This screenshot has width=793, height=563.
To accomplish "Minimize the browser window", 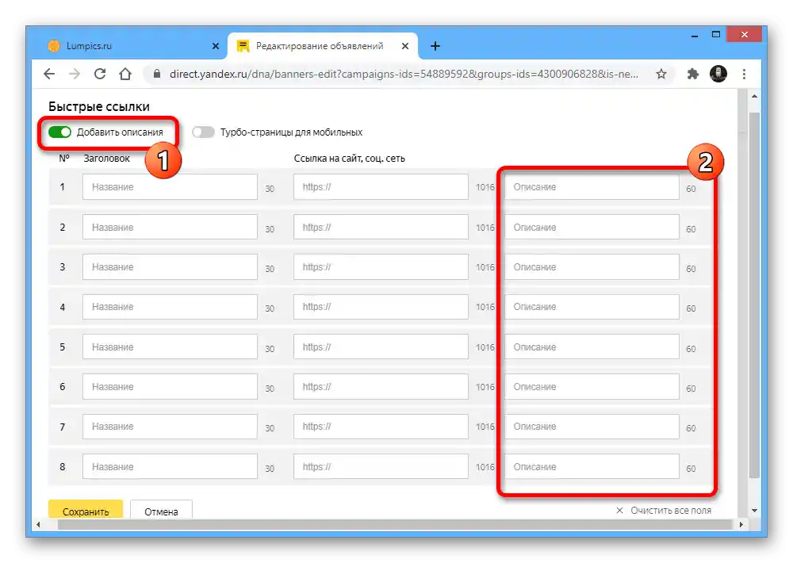I will pos(695,35).
